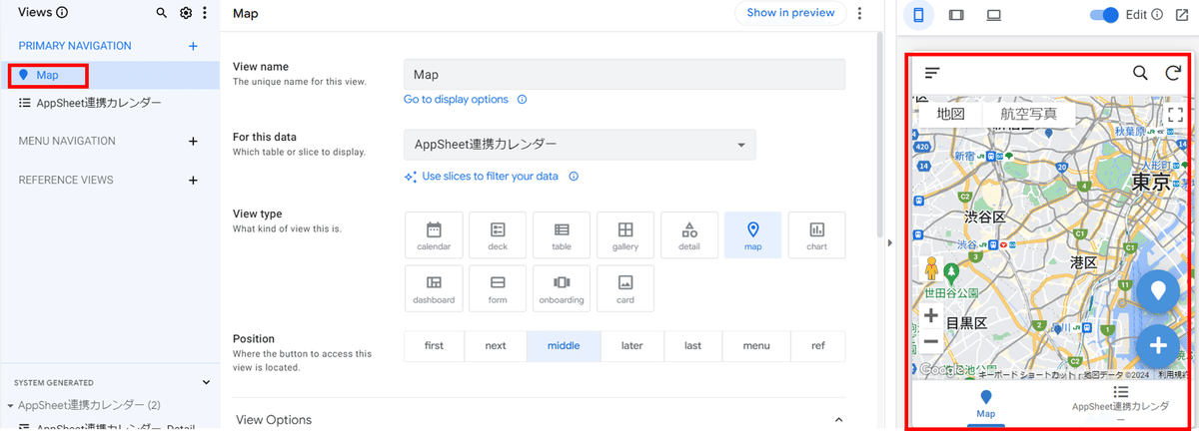Choose the dashboard view type
The width and height of the screenshot is (1199, 431).
point(434,289)
